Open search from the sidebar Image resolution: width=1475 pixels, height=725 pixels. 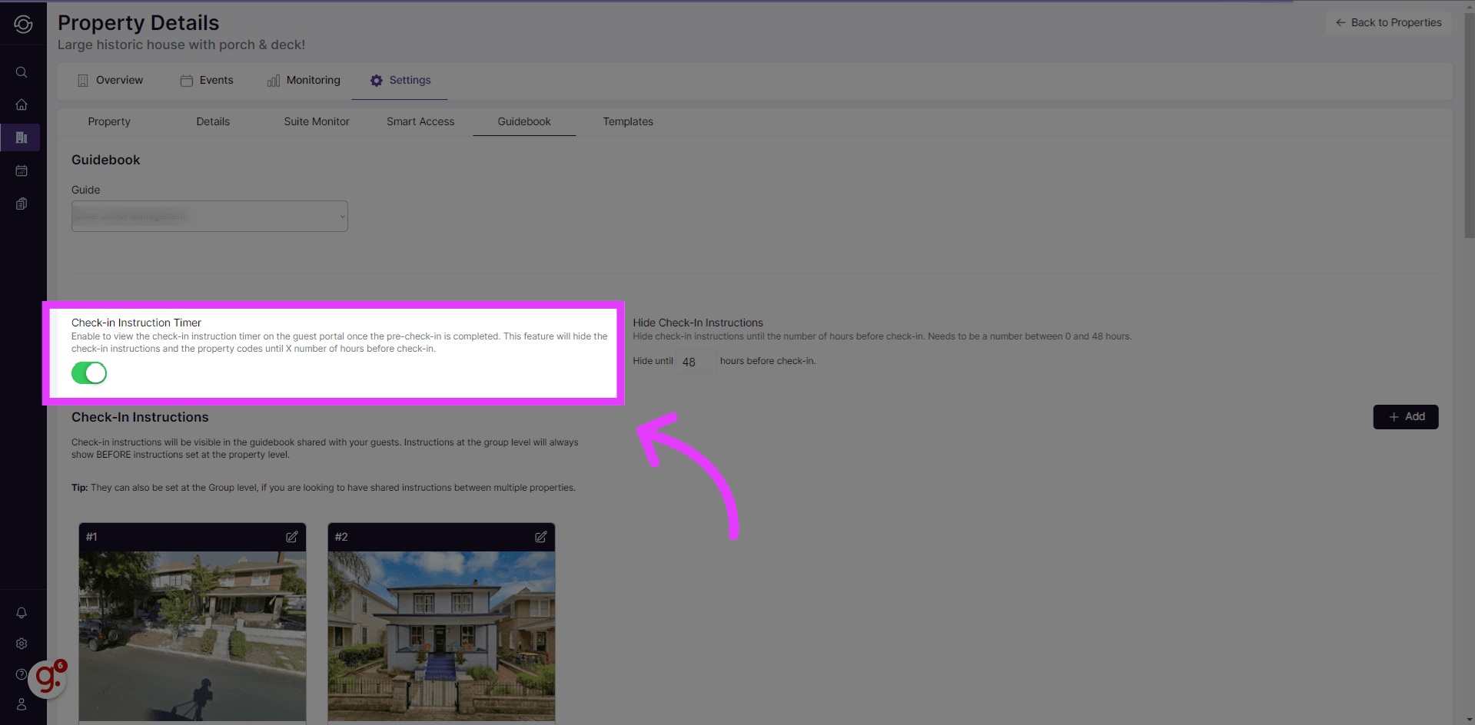click(x=21, y=71)
